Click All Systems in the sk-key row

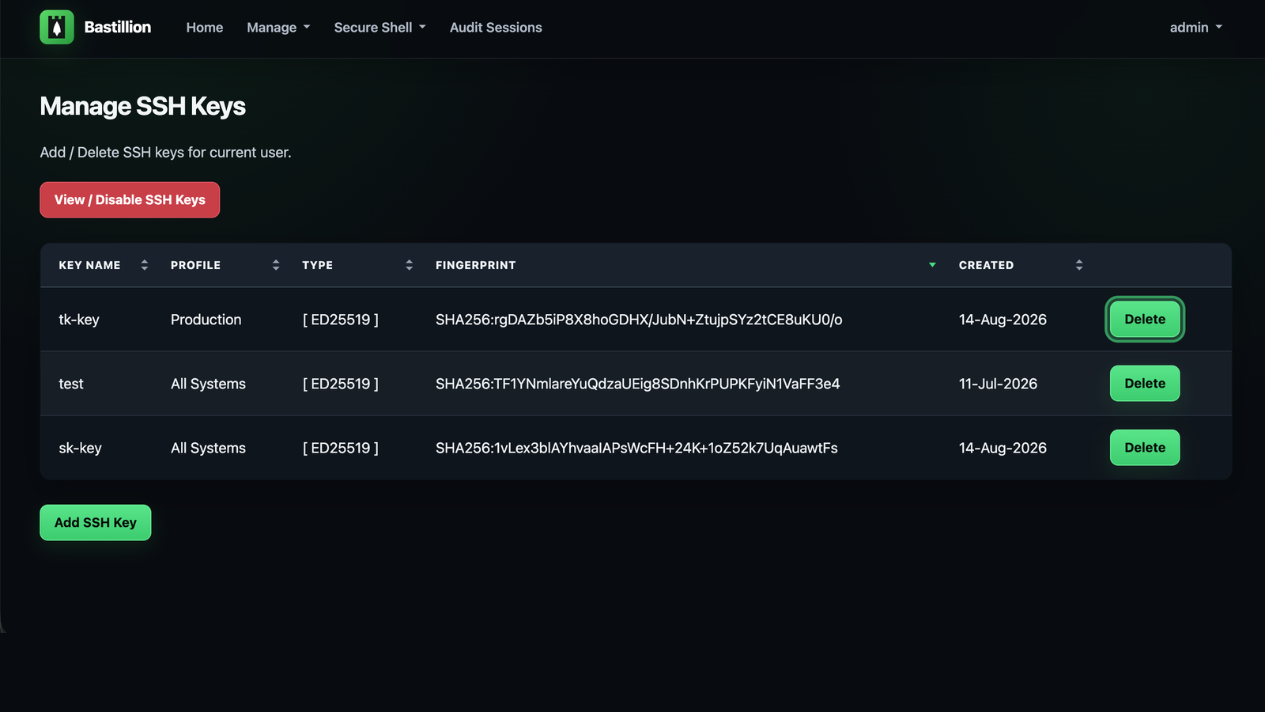pos(208,448)
